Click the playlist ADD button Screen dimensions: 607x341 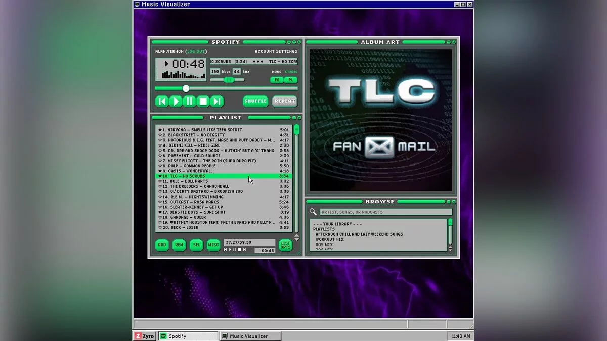162,245
